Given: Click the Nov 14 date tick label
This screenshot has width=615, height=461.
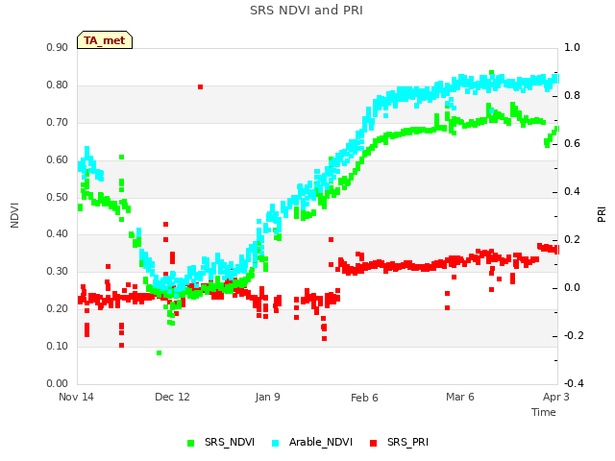Looking at the screenshot, I should [76, 397].
